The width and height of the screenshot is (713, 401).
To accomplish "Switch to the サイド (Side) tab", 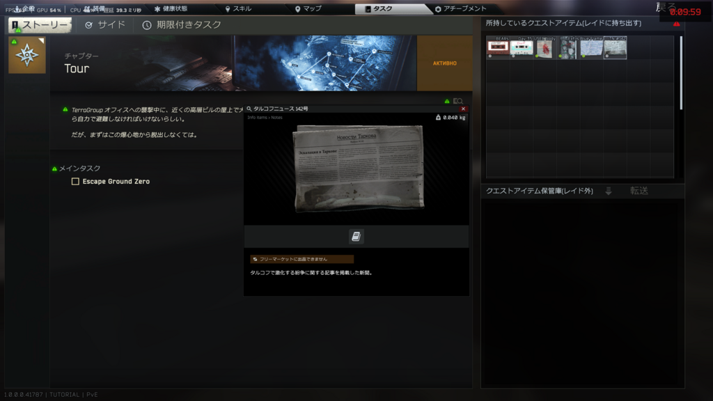I will click(x=105, y=25).
